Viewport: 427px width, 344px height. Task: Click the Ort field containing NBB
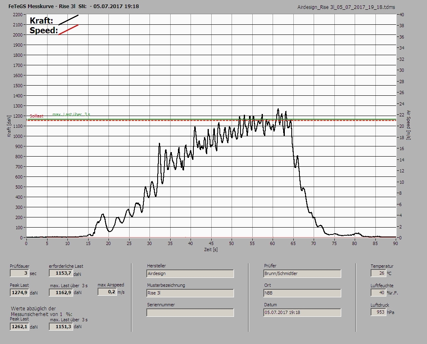pyautogui.click(x=302, y=293)
